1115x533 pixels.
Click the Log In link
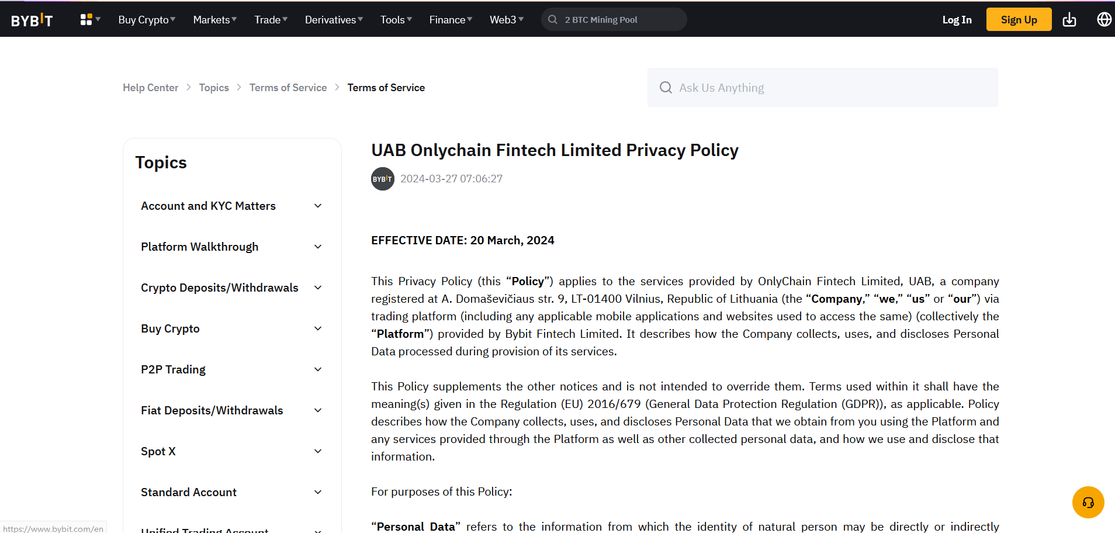957,20
